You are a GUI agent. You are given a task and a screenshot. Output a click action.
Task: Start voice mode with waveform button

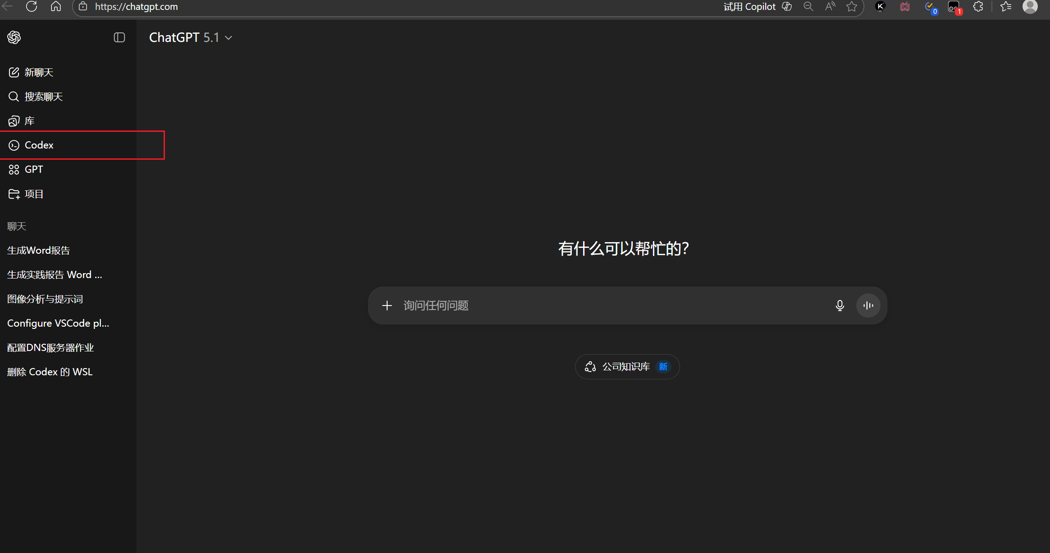868,306
